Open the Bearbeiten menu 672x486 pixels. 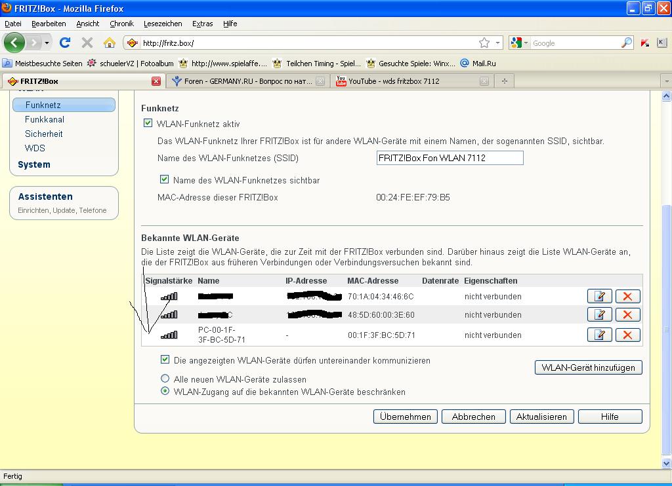tap(49, 24)
